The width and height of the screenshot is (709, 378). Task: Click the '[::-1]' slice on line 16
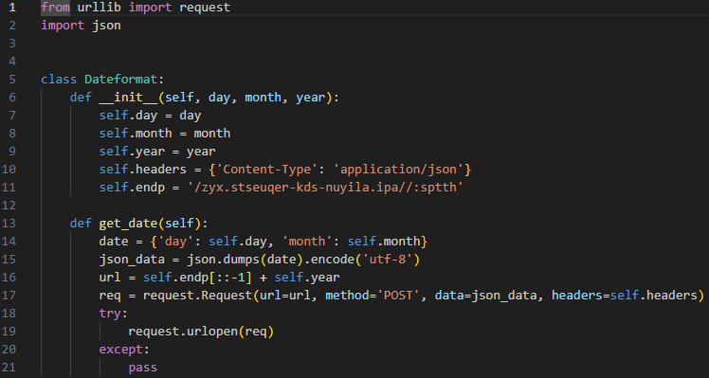click(x=230, y=278)
